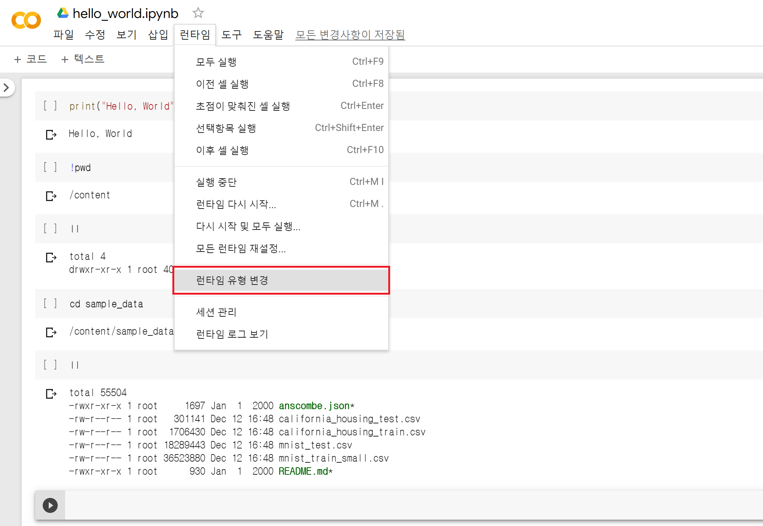Viewport: 763px width, 526px height.
Task: Open 세션 관리 from the menu
Action: click(x=216, y=312)
